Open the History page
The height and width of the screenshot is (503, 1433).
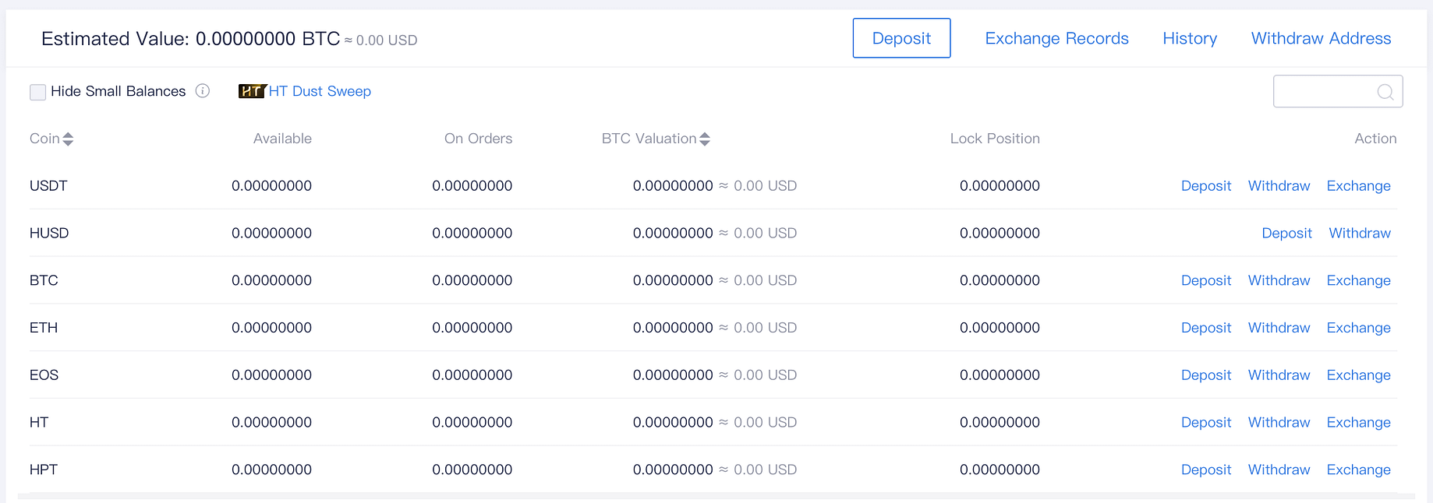click(1190, 38)
